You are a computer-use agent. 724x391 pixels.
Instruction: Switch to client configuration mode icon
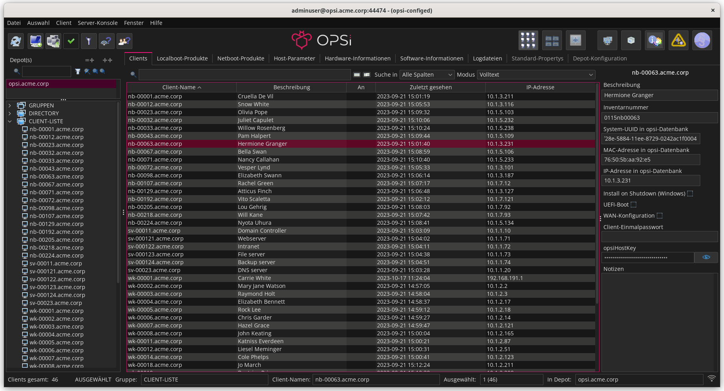coord(528,40)
